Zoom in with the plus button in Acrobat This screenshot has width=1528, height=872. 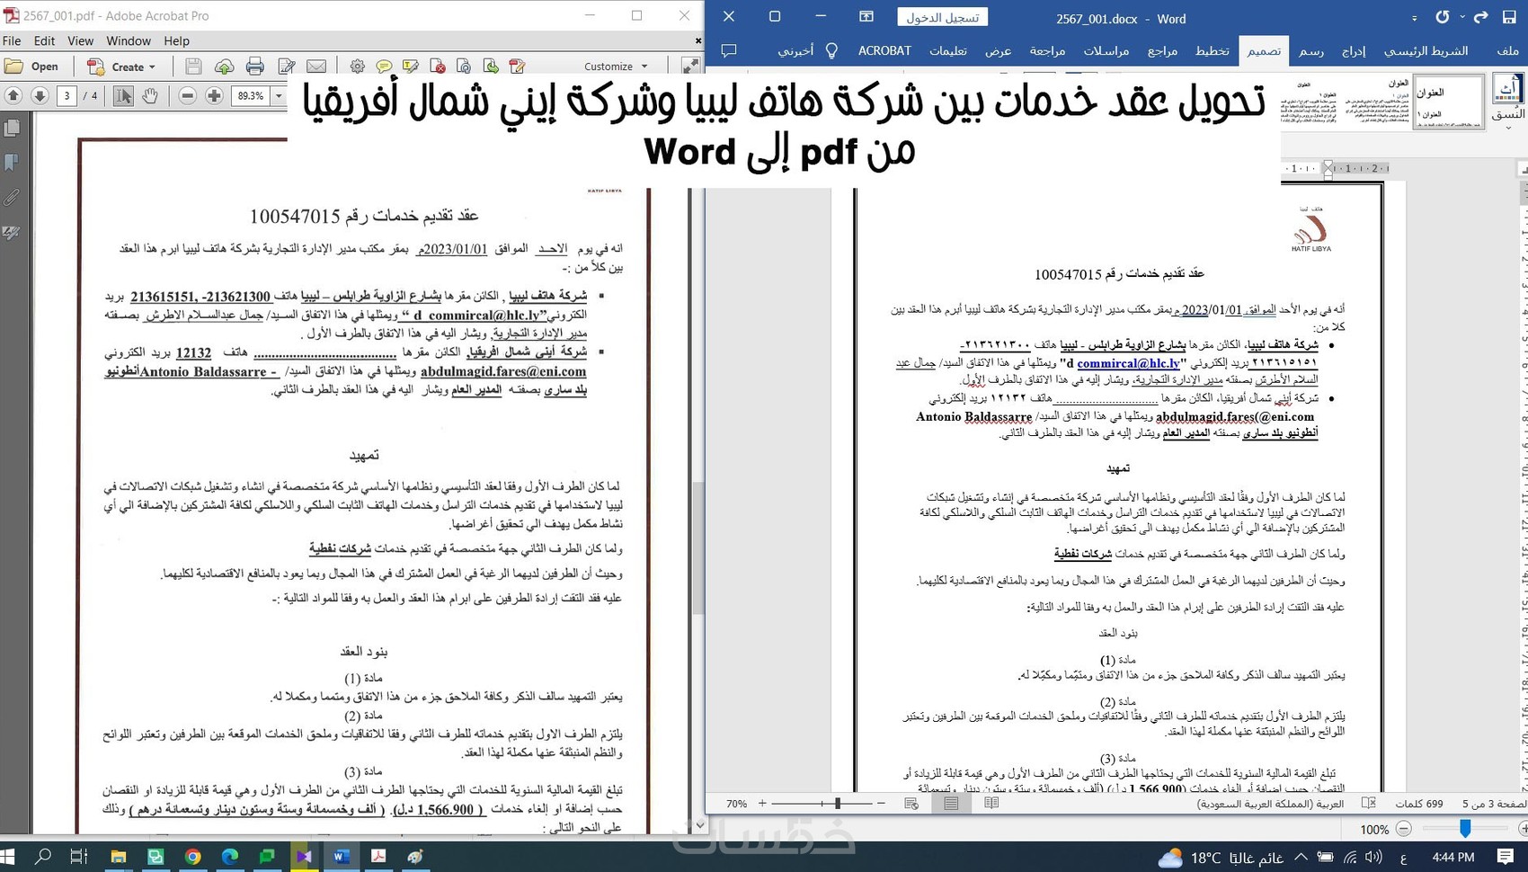tap(214, 96)
